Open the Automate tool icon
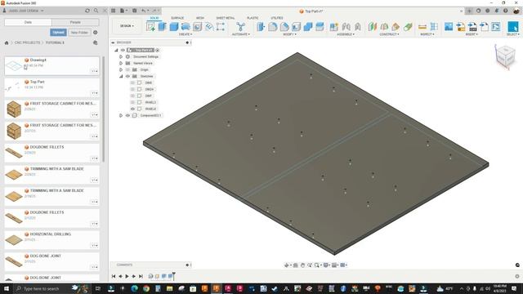 (240, 27)
